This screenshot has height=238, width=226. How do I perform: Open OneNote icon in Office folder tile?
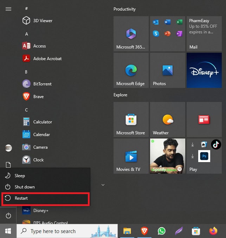coord(179,33)
